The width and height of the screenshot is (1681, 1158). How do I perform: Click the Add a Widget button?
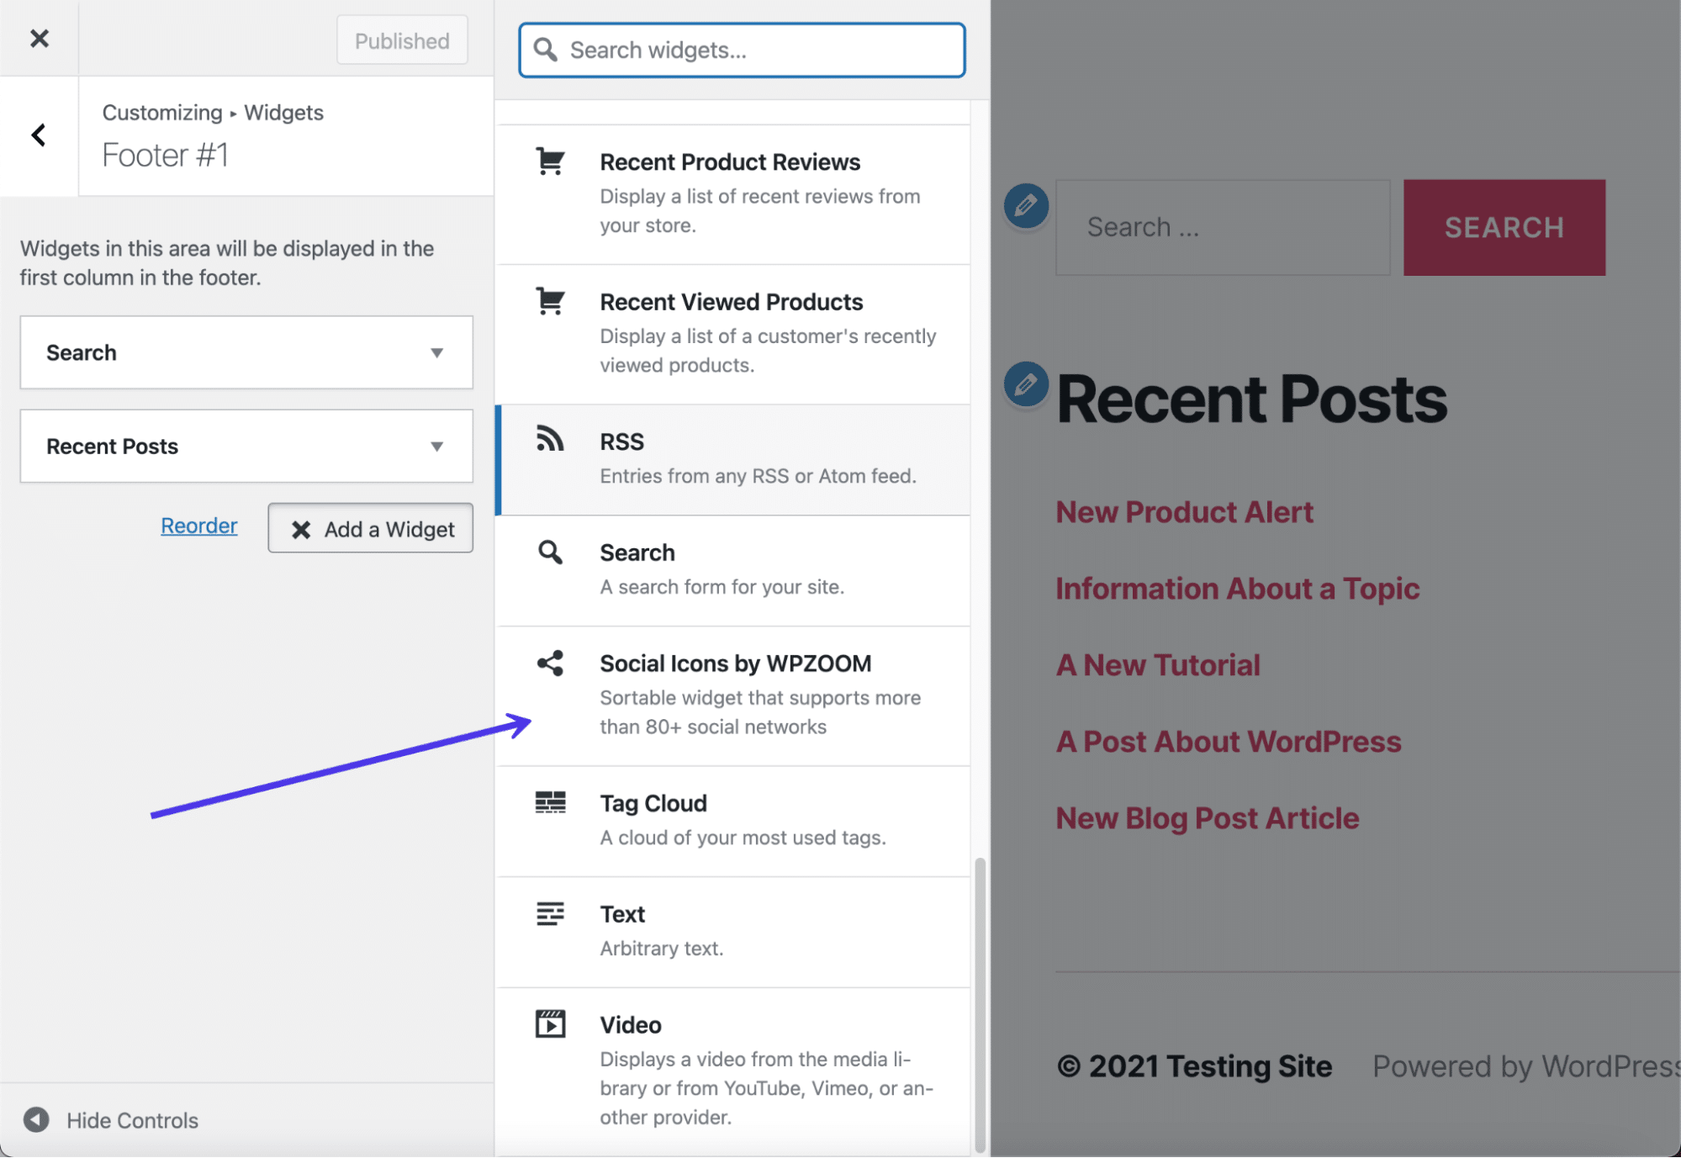point(371,526)
